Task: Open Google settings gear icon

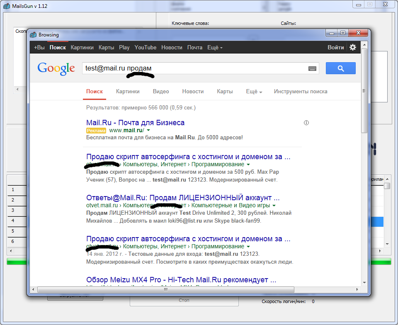Action: pyautogui.click(x=353, y=47)
